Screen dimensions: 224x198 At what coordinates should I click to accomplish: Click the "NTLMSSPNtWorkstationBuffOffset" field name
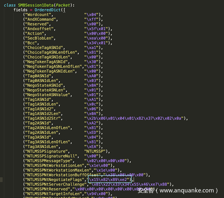coord(63,175)
